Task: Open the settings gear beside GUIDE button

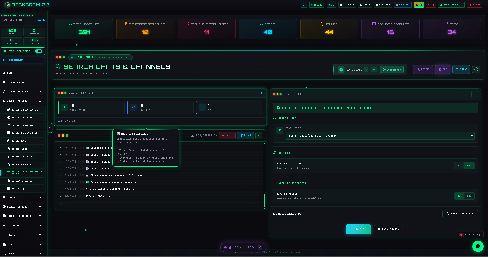Action: click(x=476, y=69)
